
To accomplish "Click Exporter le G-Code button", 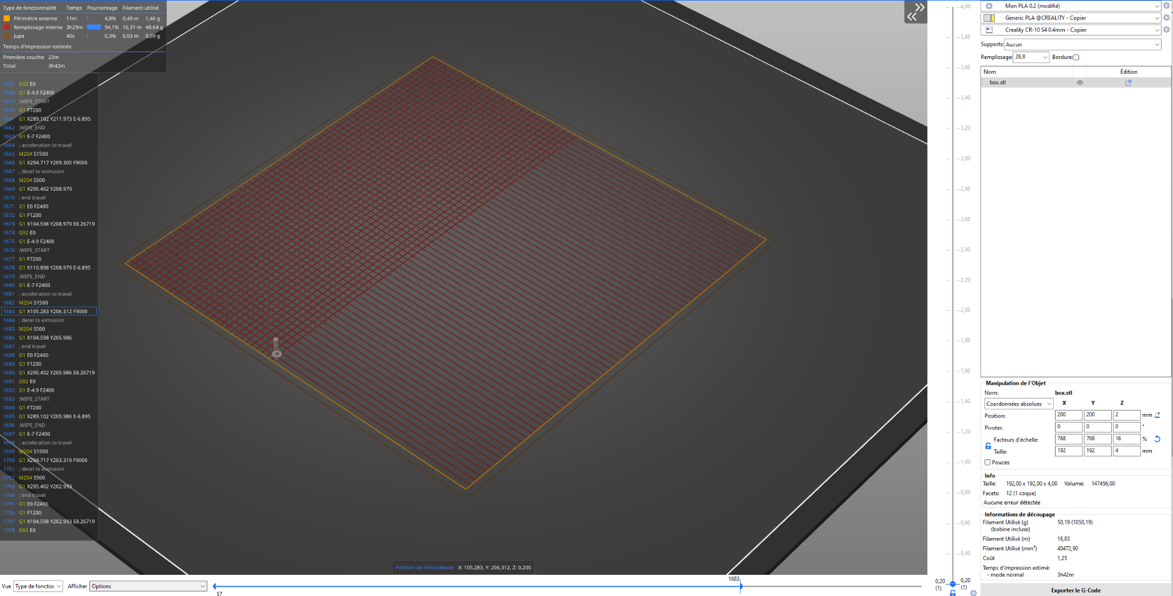I will click(1076, 590).
